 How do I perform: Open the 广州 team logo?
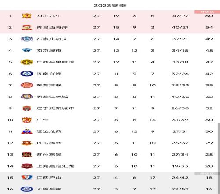coord(27,120)
